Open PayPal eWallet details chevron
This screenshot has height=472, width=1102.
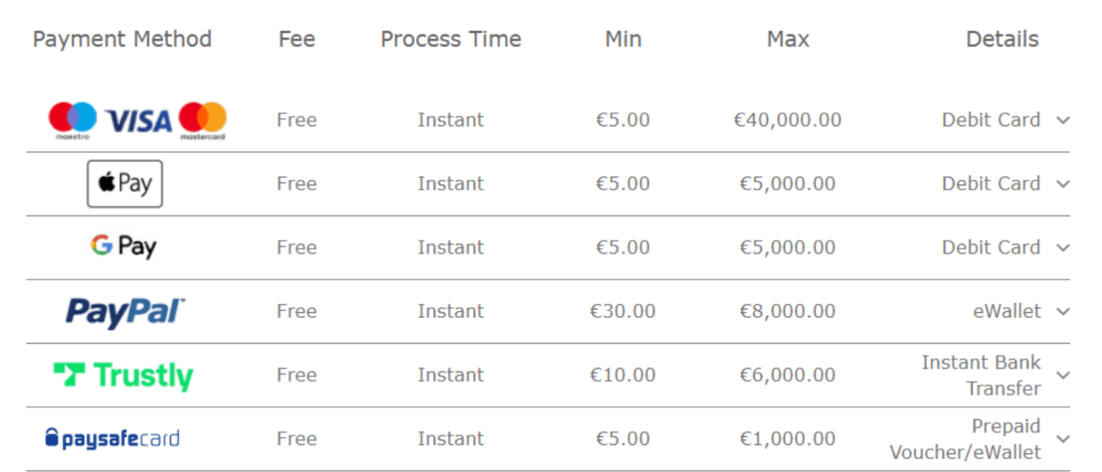tap(1063, 312)
